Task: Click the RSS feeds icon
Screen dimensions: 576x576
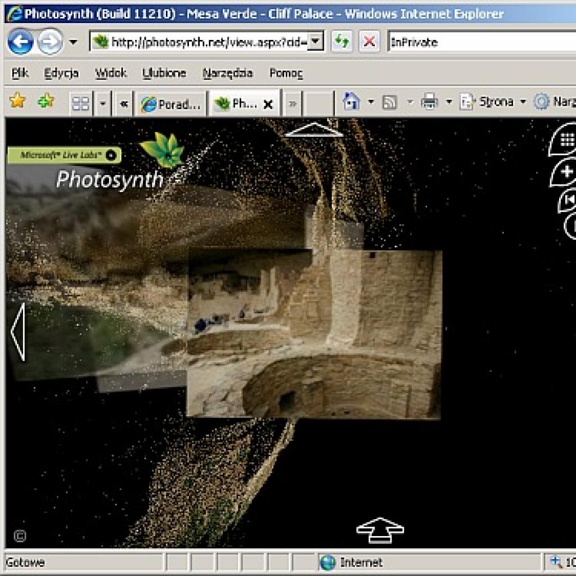Action: point(389,102)
